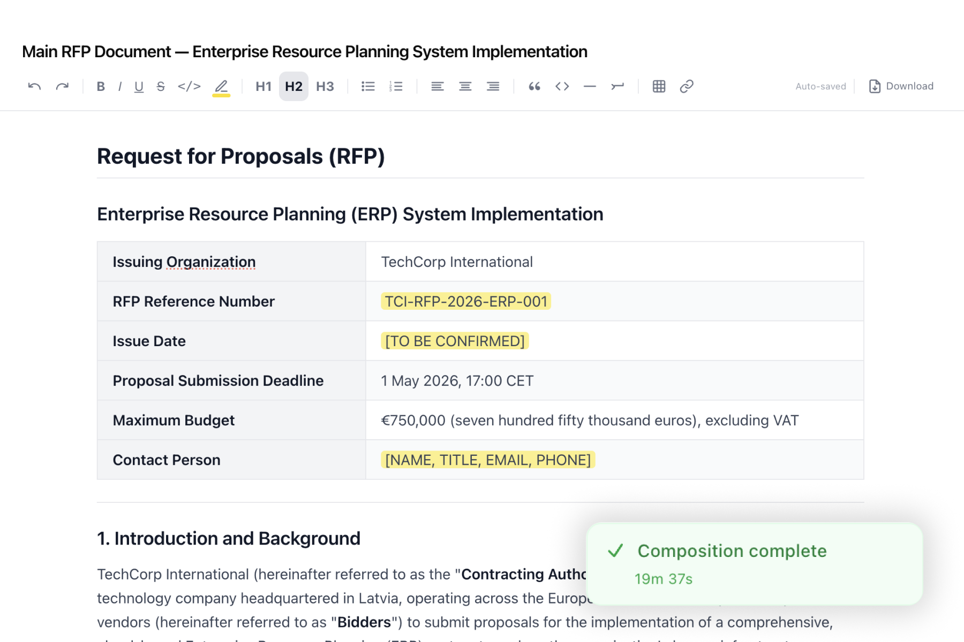Undo the last edit
This screenshot has height=642, width=964.
(34, 86)
